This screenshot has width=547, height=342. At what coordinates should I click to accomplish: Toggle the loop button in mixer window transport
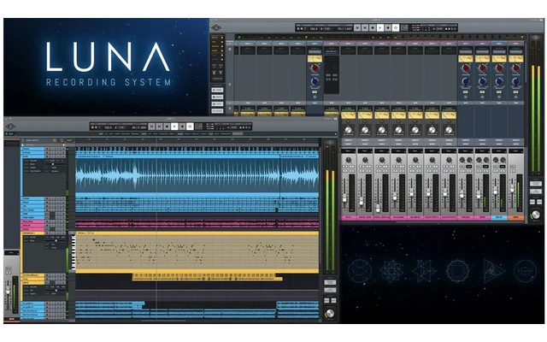pyautogui.click(x=396, y=27)
